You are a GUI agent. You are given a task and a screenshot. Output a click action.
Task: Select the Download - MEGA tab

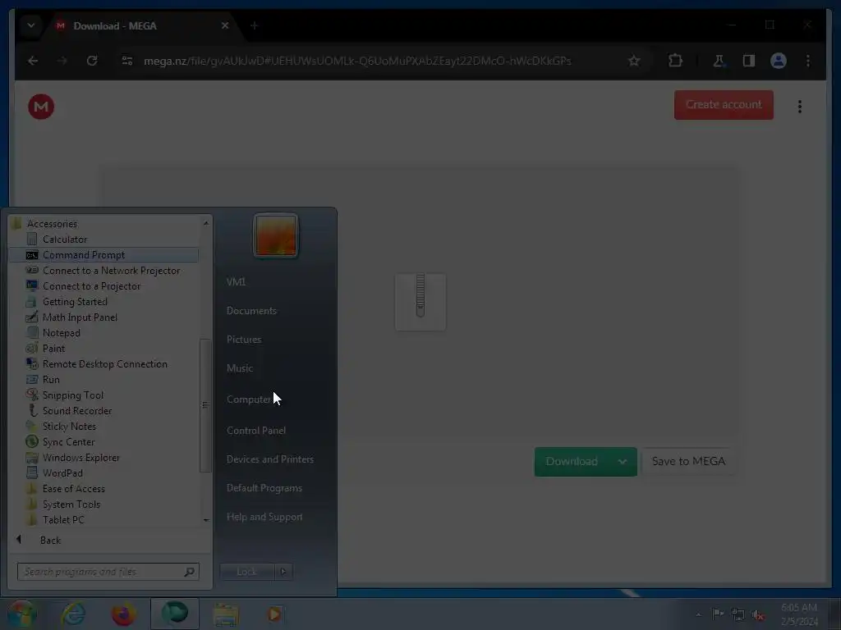tap(142, 25)
